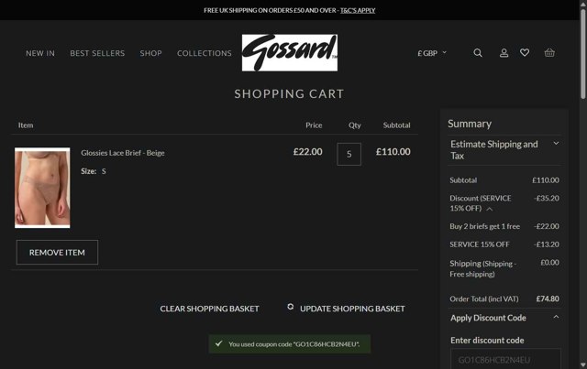Open the account profile icon
Screen dimensions: 587x369
click(504, 53)
